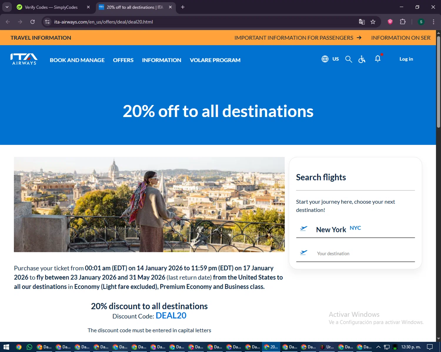Viewport: 441px width, 352px height.
Task: Click the network icon in the system tray
Action: (x=387, y=347)
